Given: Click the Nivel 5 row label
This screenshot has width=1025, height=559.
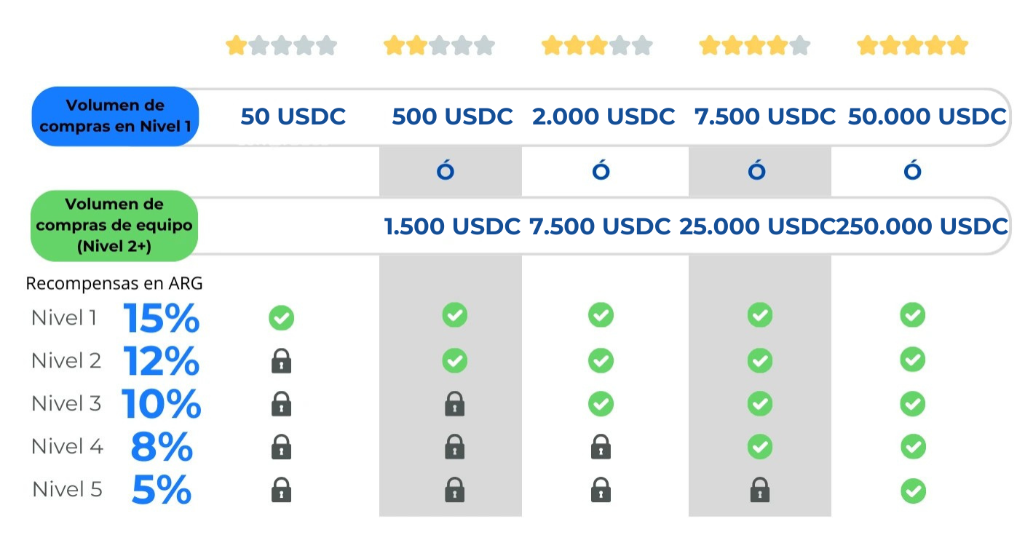Looking at the screenshot, I should click(67, 490).
